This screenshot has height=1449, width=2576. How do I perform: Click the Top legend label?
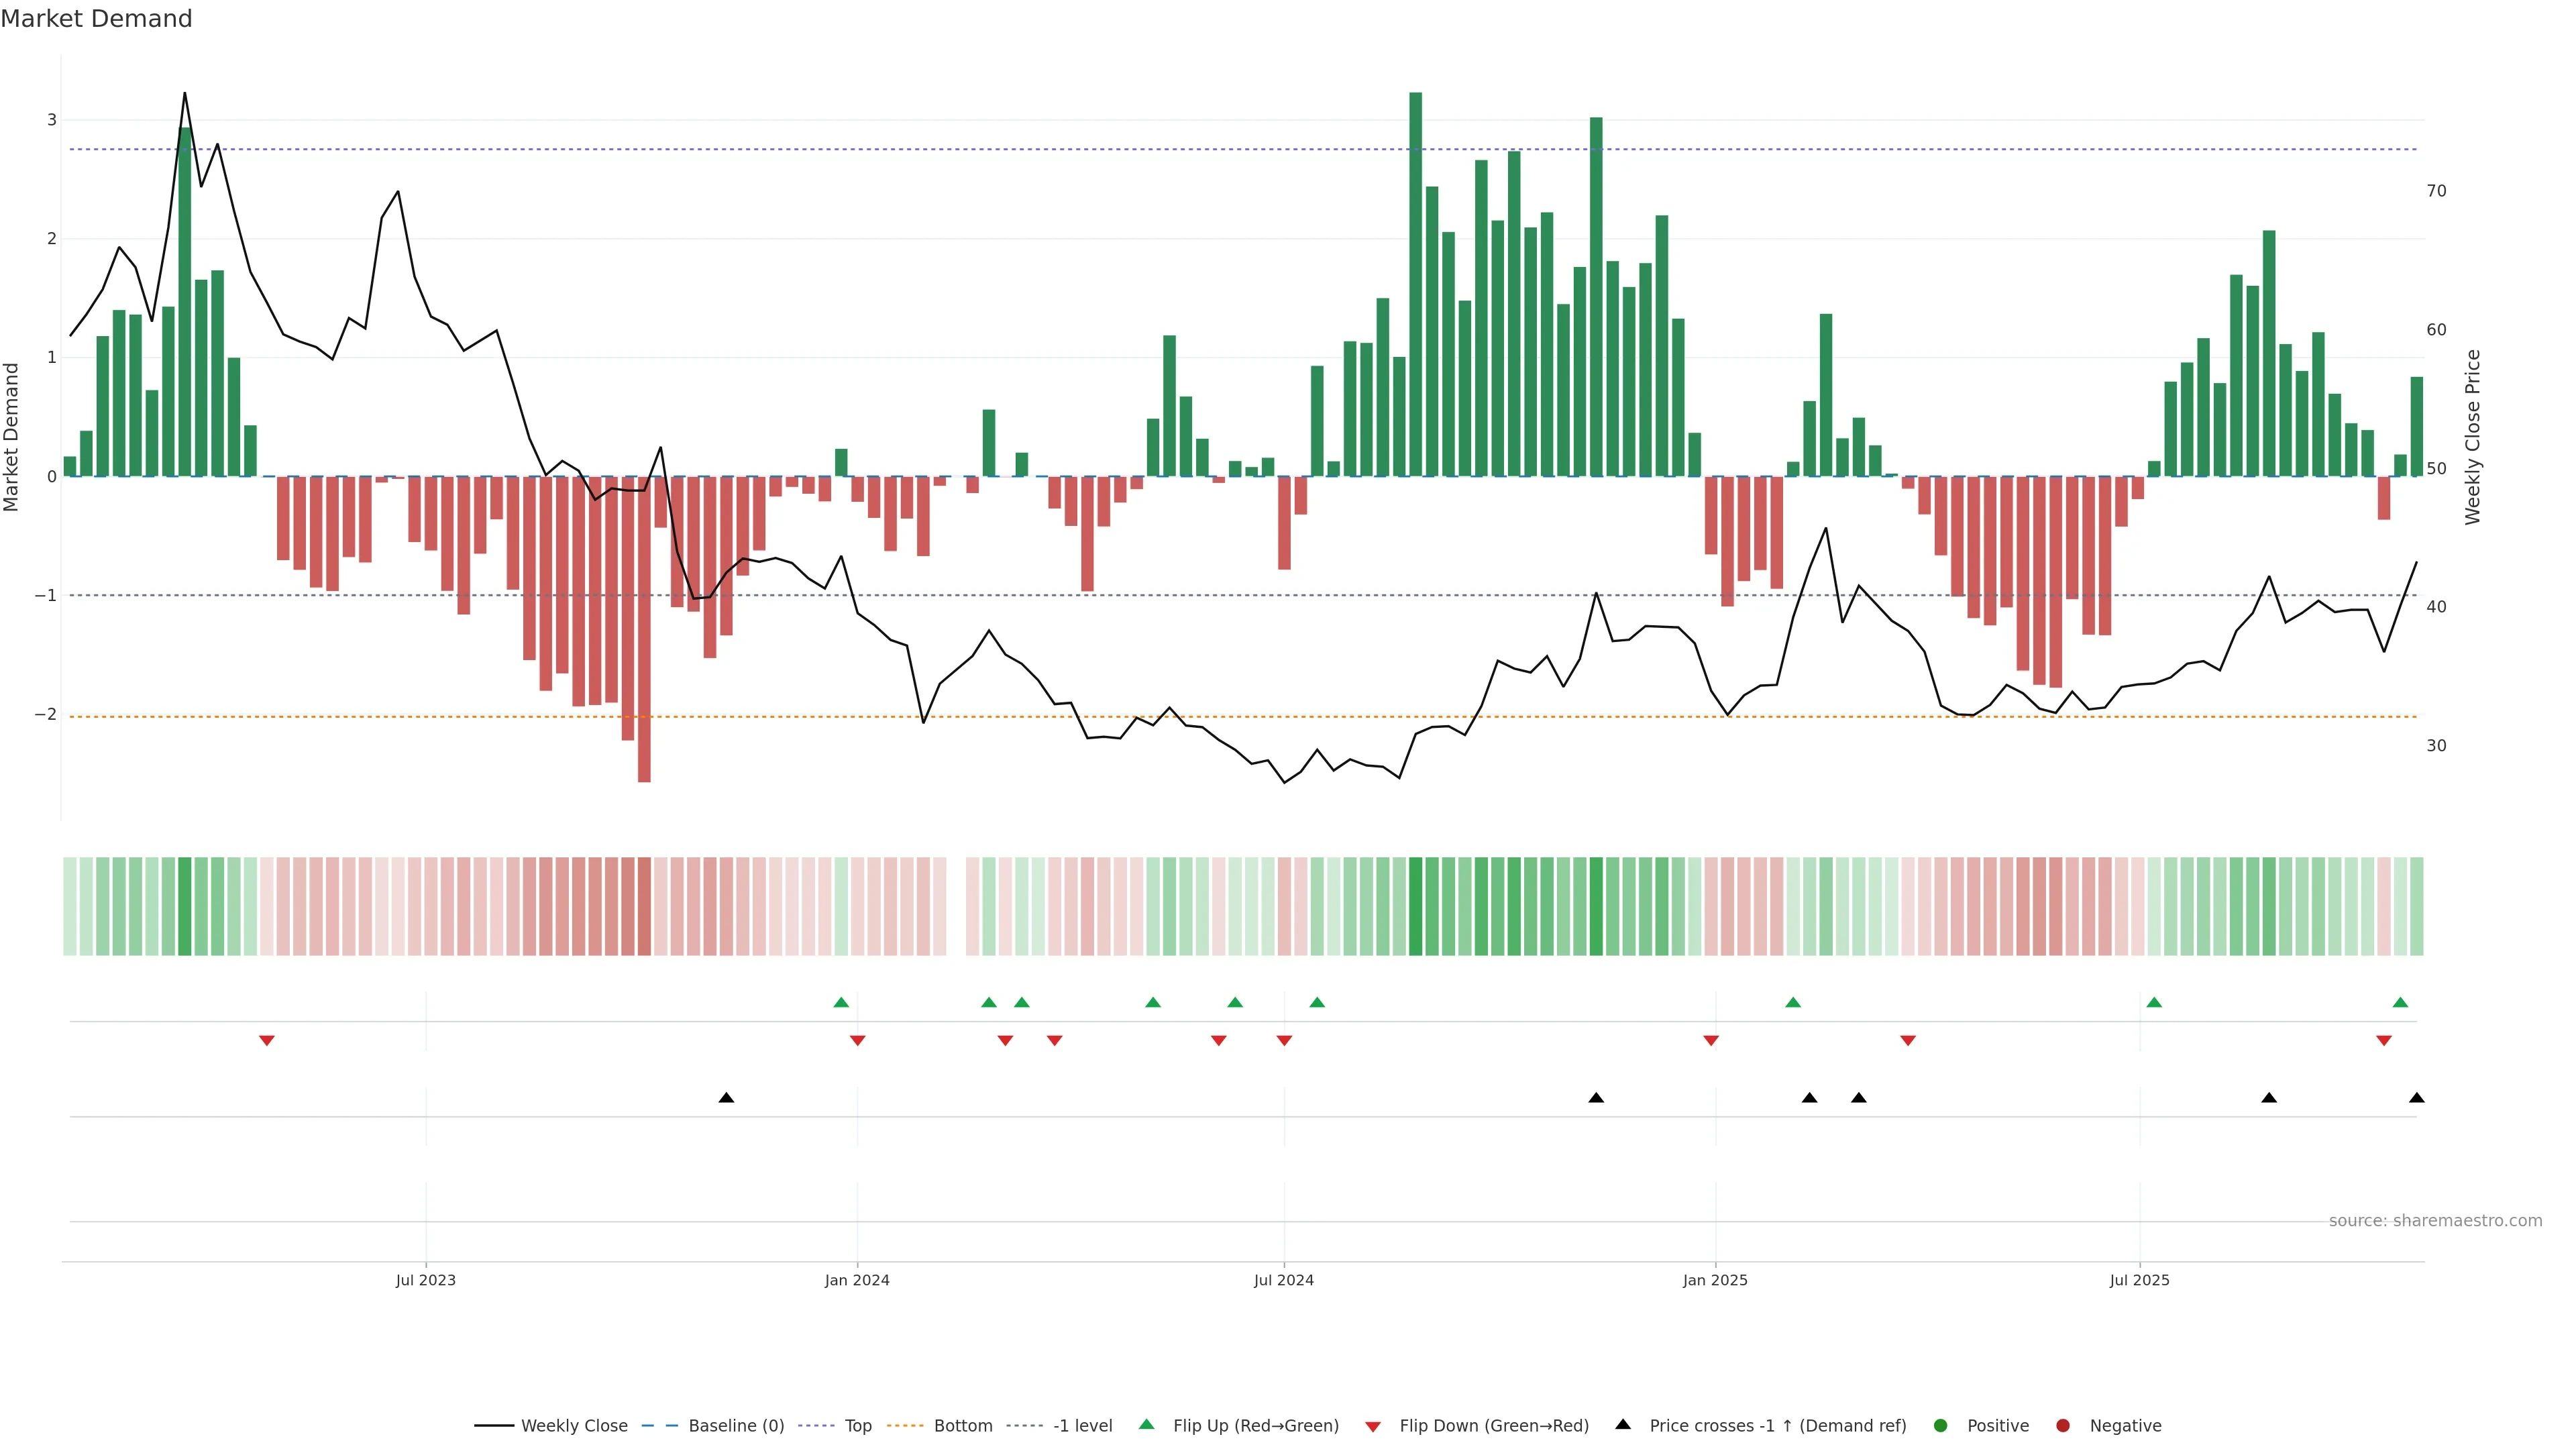click(x=858, y=1426)
